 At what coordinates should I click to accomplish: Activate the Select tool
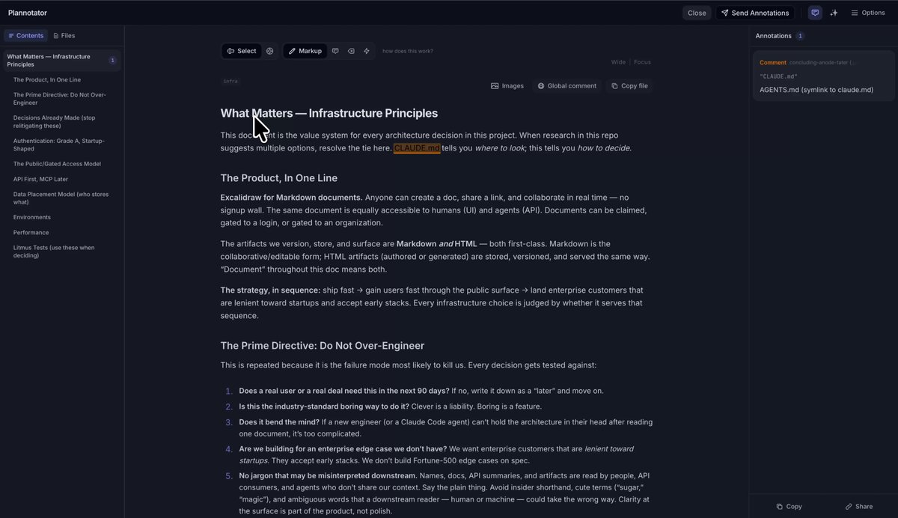pyautogui.click(x=242, y=51)
